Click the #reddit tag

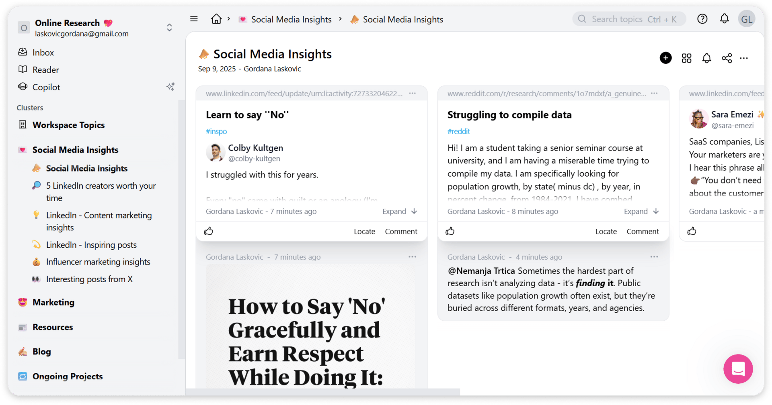(x=458, y=131)
